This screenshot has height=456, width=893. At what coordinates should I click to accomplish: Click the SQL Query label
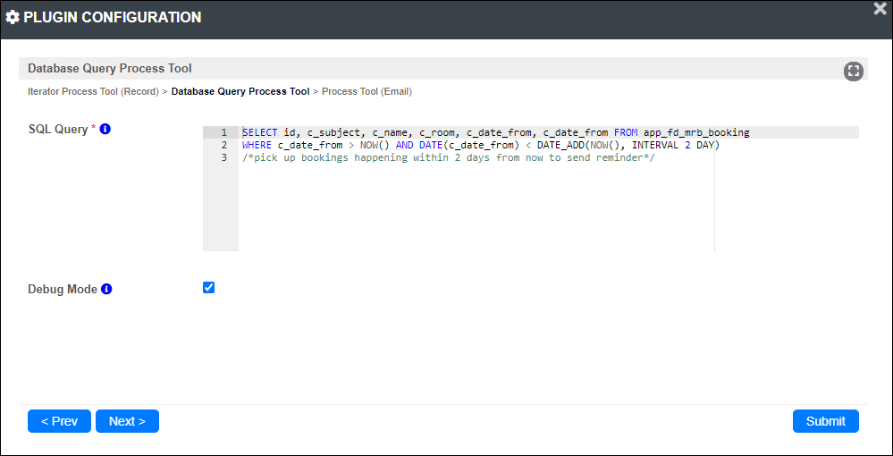click(58, 129)
